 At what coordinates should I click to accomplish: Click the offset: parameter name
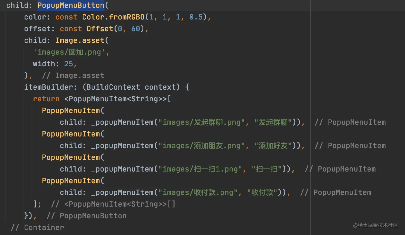pos(39,29)
